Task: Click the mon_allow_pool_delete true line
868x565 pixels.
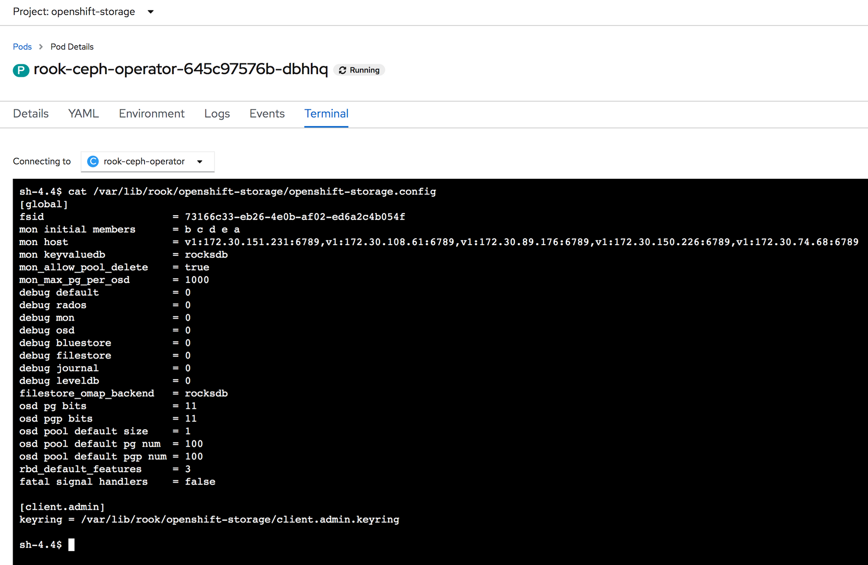Action: point(114,267)
